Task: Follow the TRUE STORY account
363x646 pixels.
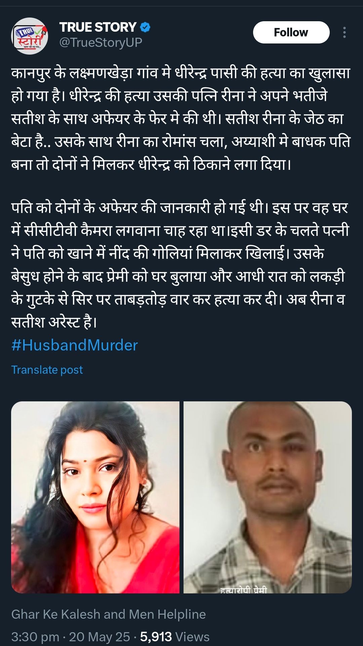Action: (x=291, y=32)
